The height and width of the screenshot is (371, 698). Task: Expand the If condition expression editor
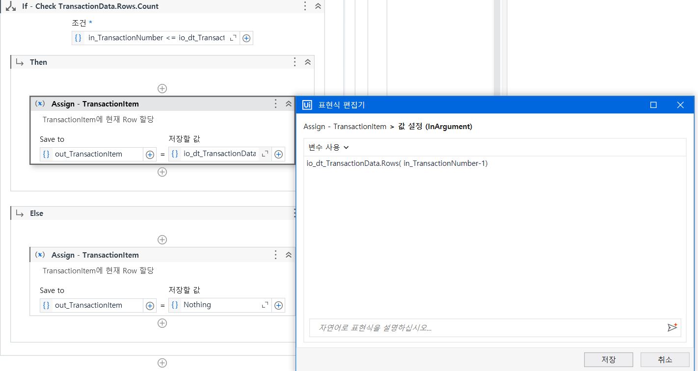(233, 38)
